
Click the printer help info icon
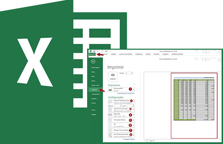coord(134,84)
